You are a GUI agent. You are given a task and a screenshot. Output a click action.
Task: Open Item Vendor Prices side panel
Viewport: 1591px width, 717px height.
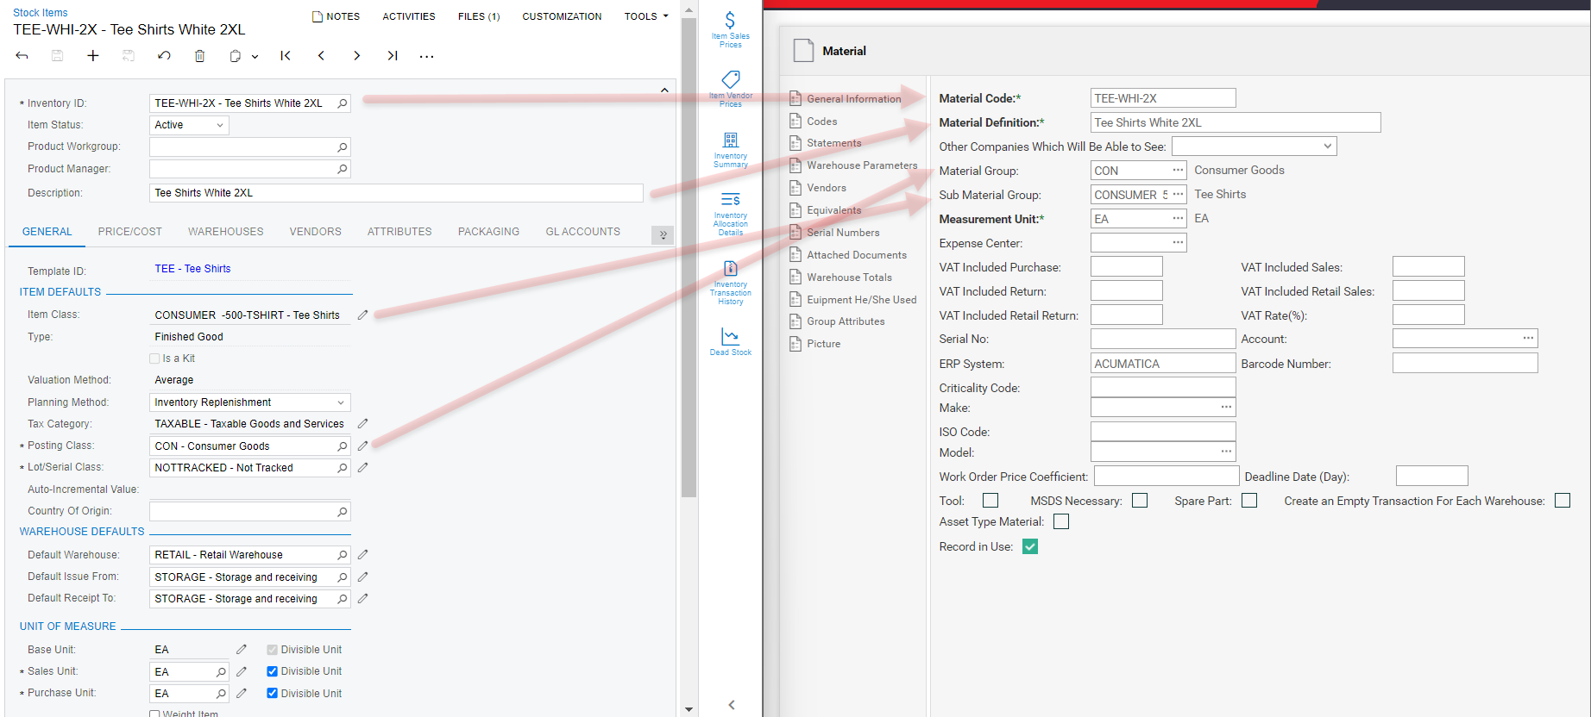(730, 89)
